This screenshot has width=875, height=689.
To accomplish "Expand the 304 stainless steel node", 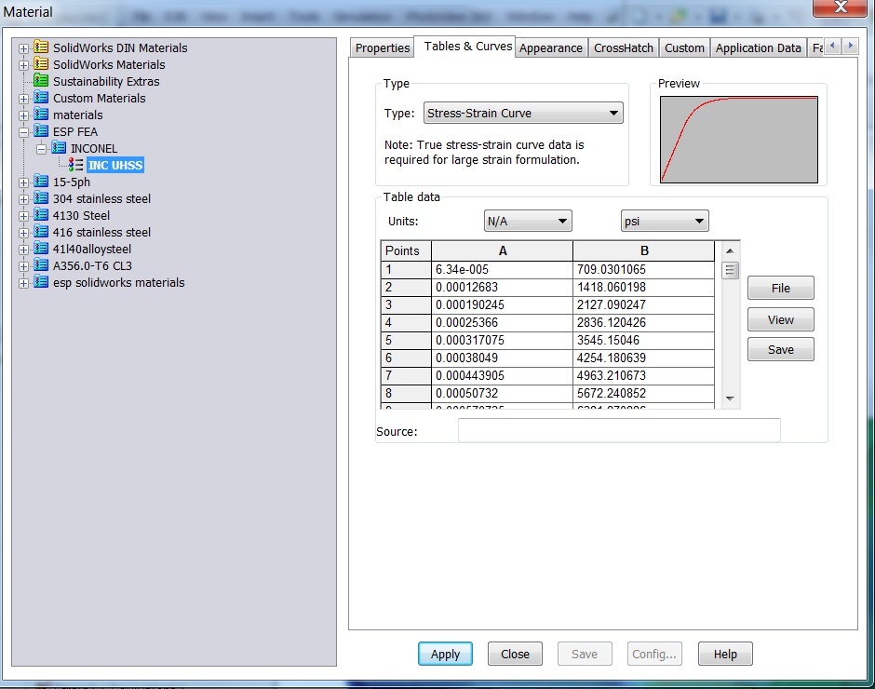I will click(23, 199).
